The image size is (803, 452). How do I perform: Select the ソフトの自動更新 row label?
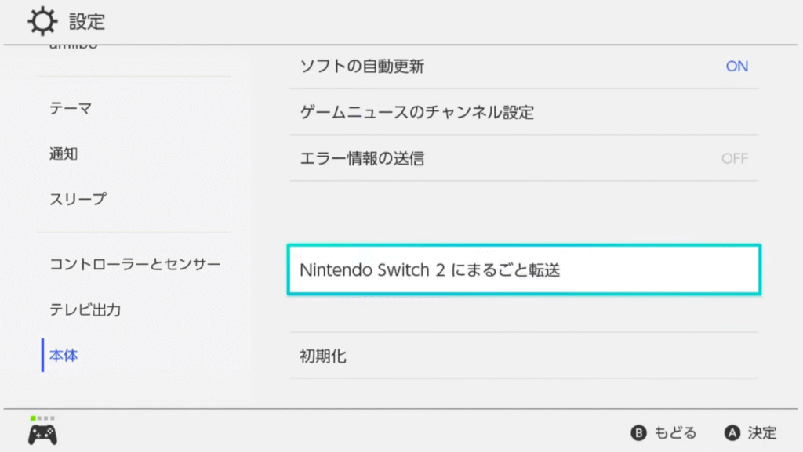click(362, 67)
